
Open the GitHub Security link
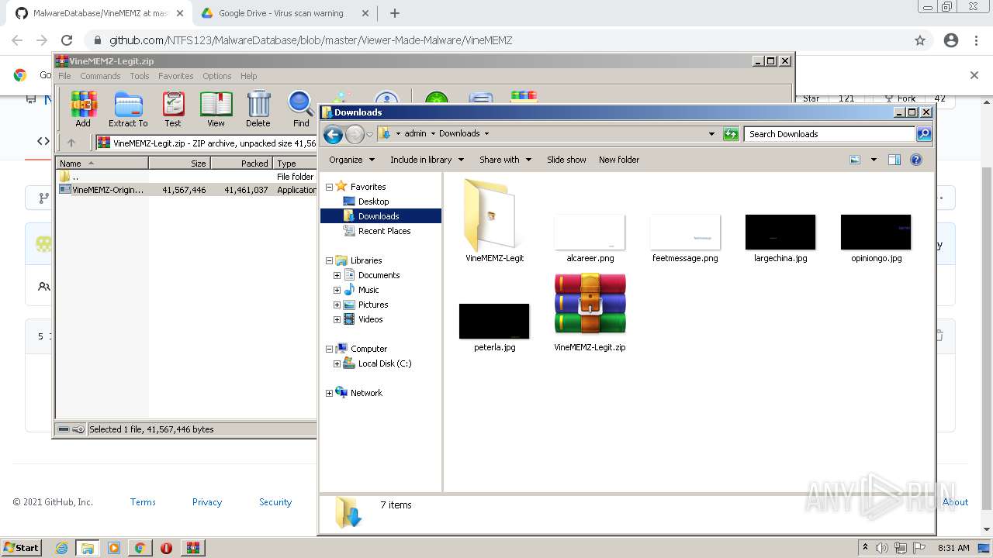click(x=275, y=502)
